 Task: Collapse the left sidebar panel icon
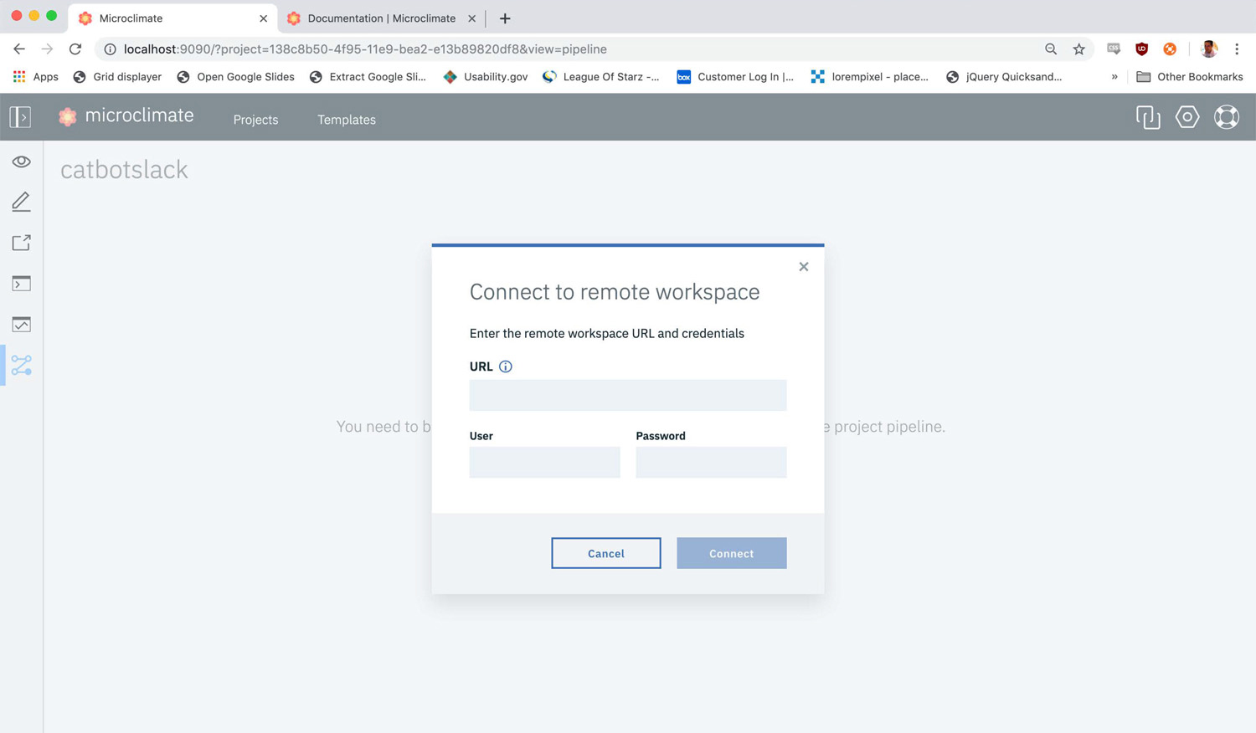(20, 116)
